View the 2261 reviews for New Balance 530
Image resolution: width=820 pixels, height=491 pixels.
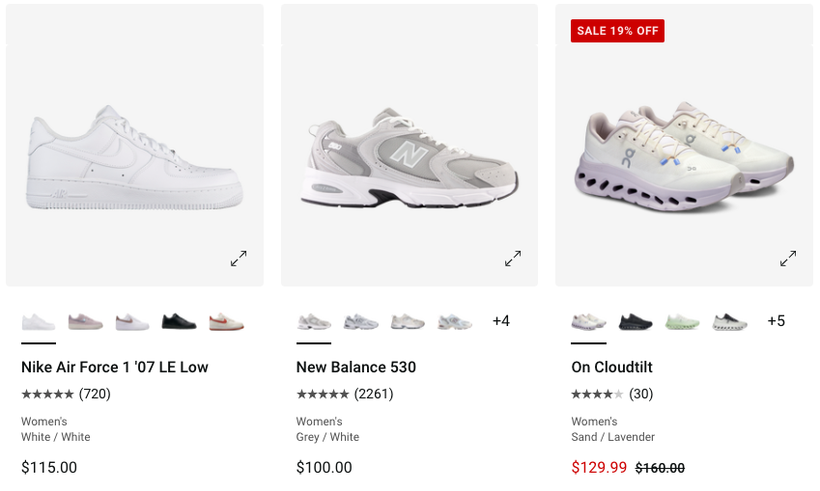coord(345,394)
